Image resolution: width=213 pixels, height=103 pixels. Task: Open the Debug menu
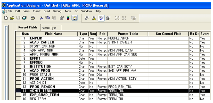57,11
